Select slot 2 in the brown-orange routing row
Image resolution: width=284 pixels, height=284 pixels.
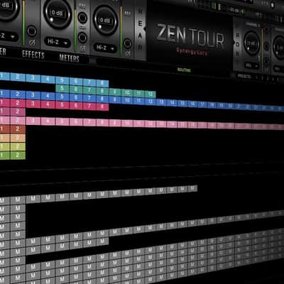pyautogui.click(x=18, y=129)
